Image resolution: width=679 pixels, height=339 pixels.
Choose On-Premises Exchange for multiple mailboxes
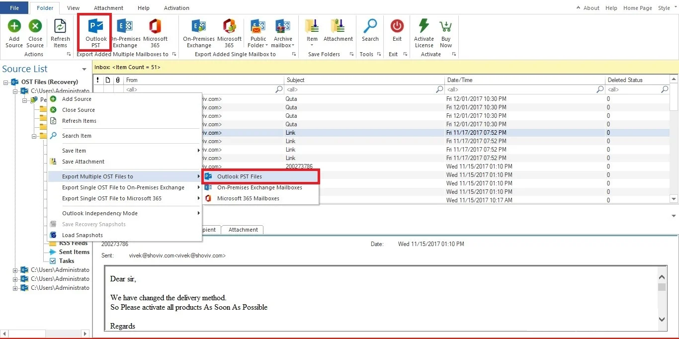pos(125,33)
